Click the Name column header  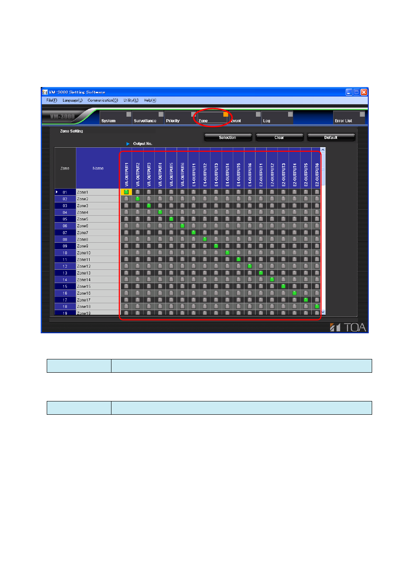(98, 168)
